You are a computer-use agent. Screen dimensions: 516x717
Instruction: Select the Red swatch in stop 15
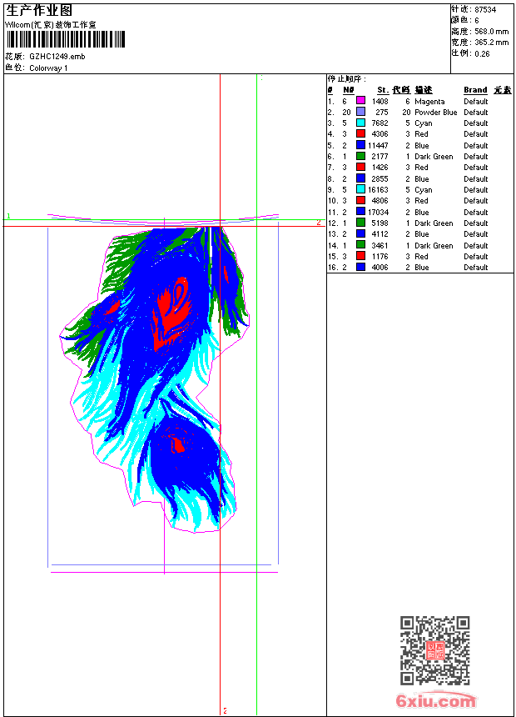pos(360,256)
